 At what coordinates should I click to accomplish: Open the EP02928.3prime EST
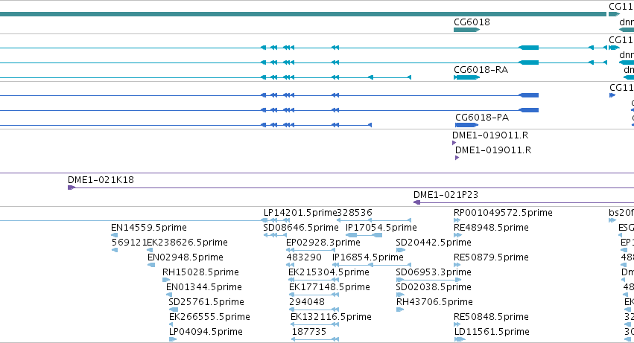pyautogui.click(x=323, y=243)
